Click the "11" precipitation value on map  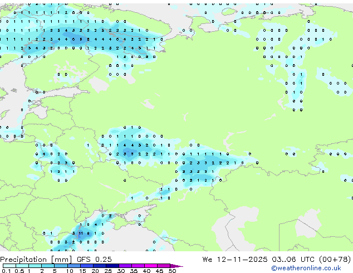pos(81,233)
